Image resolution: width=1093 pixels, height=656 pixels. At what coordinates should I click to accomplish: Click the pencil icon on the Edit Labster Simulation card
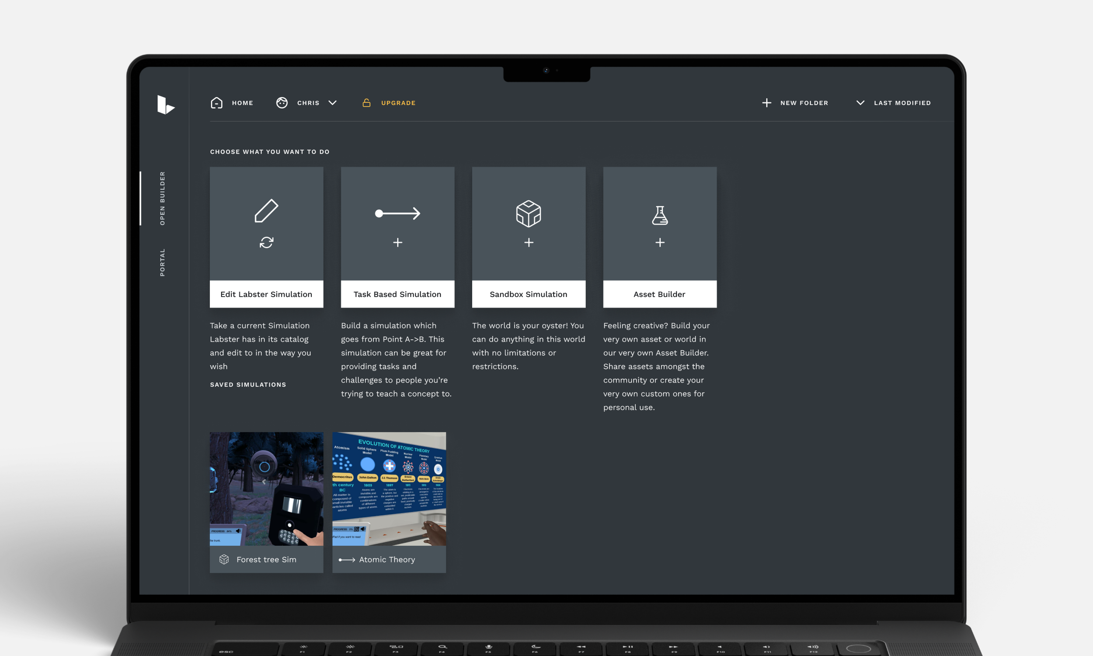266,211
